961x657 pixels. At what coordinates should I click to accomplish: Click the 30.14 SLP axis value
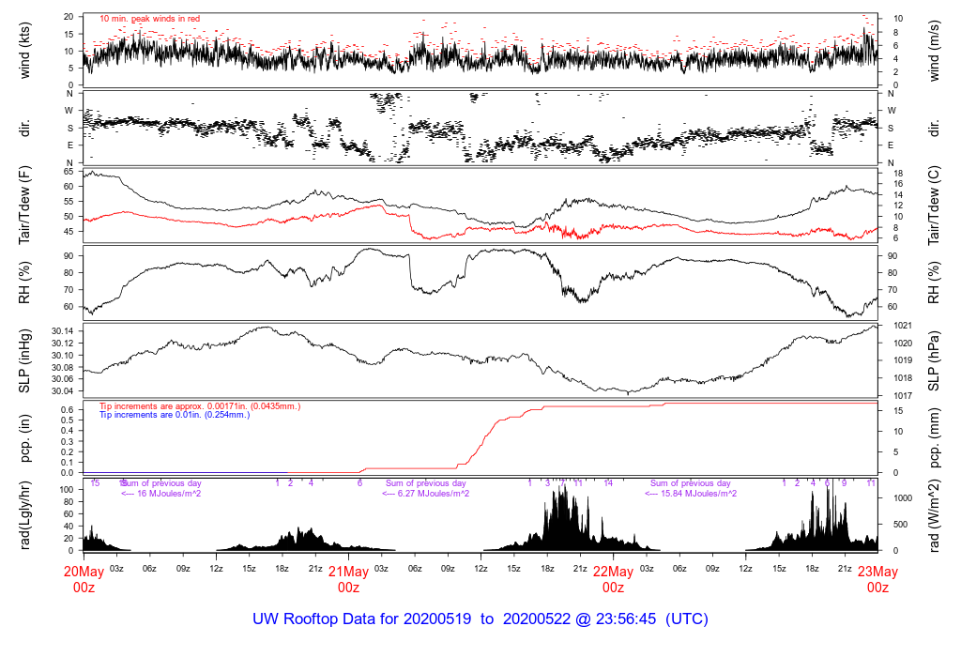[62, 331]
